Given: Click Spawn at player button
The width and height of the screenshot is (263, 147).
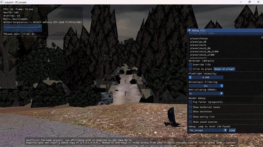Looking at the screenshot, I should click(224, 69).
